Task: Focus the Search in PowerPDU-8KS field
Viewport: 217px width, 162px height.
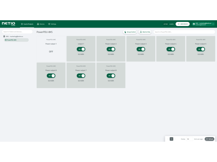Action: click(x=184, y=32)
